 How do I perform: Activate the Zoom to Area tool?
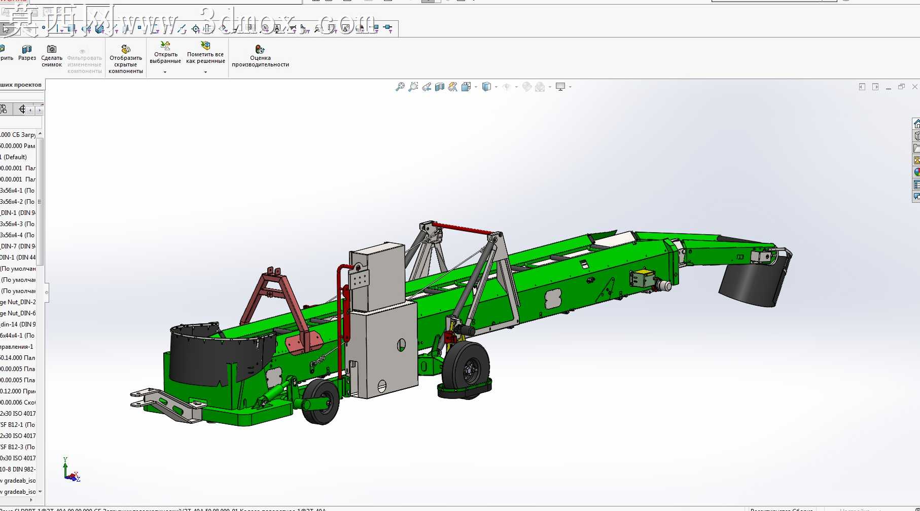click(413, 87)
